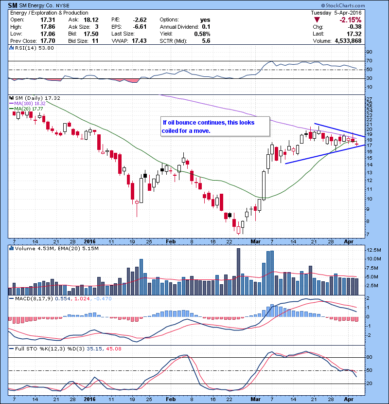Click the '27' price axis label
Screen dimensions: 389x404
pos(369,99)
